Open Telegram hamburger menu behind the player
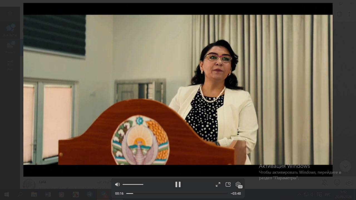 (x=10, y=14)
